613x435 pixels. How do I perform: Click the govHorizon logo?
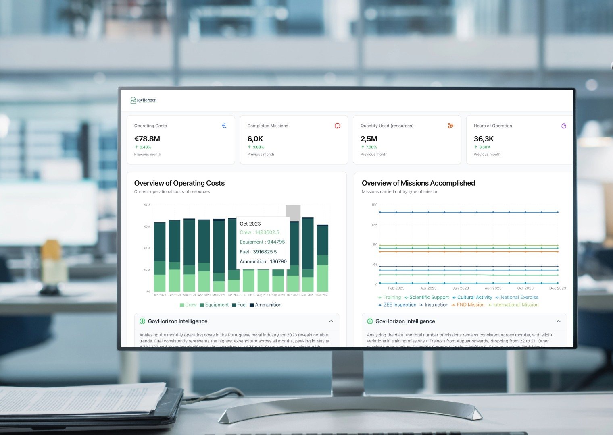143,100
